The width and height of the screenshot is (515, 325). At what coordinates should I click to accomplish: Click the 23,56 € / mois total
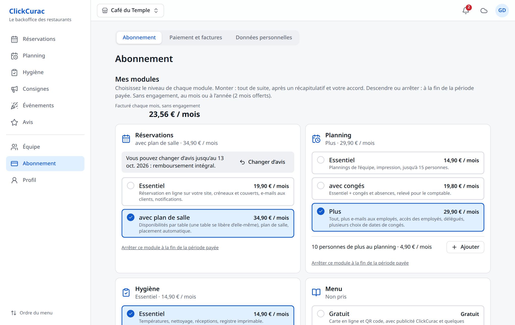[x=174, y=114]
